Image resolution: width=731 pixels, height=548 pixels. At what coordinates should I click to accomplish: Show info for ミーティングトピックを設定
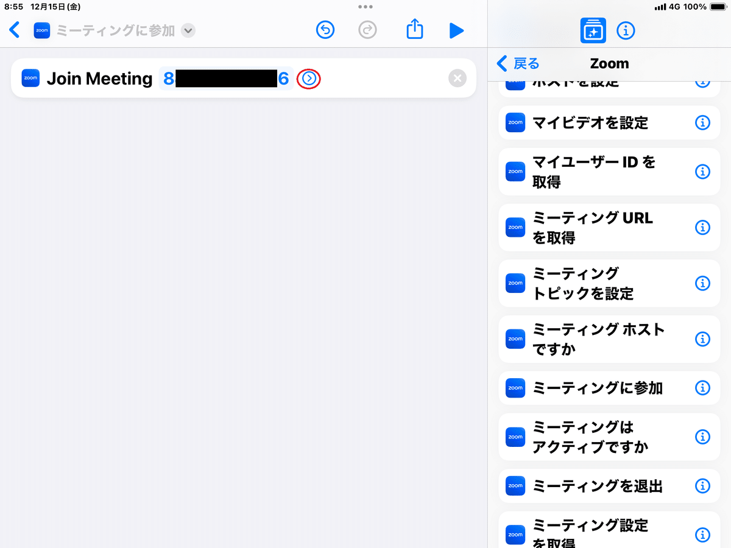702,283
